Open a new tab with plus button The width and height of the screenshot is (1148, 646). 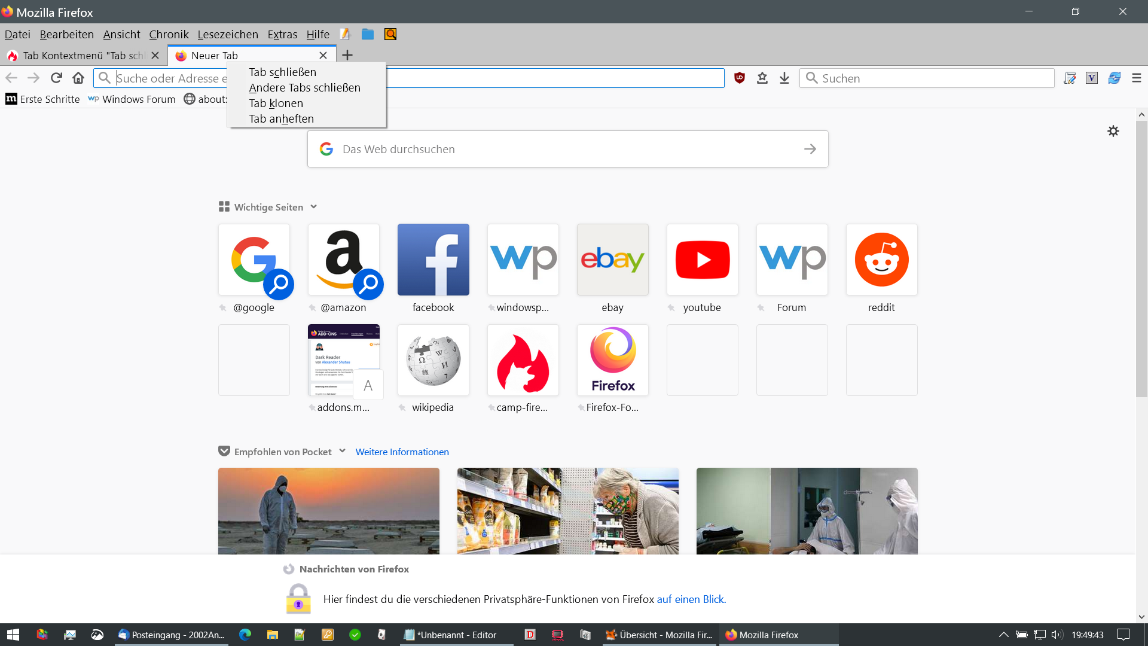point(347,55)
